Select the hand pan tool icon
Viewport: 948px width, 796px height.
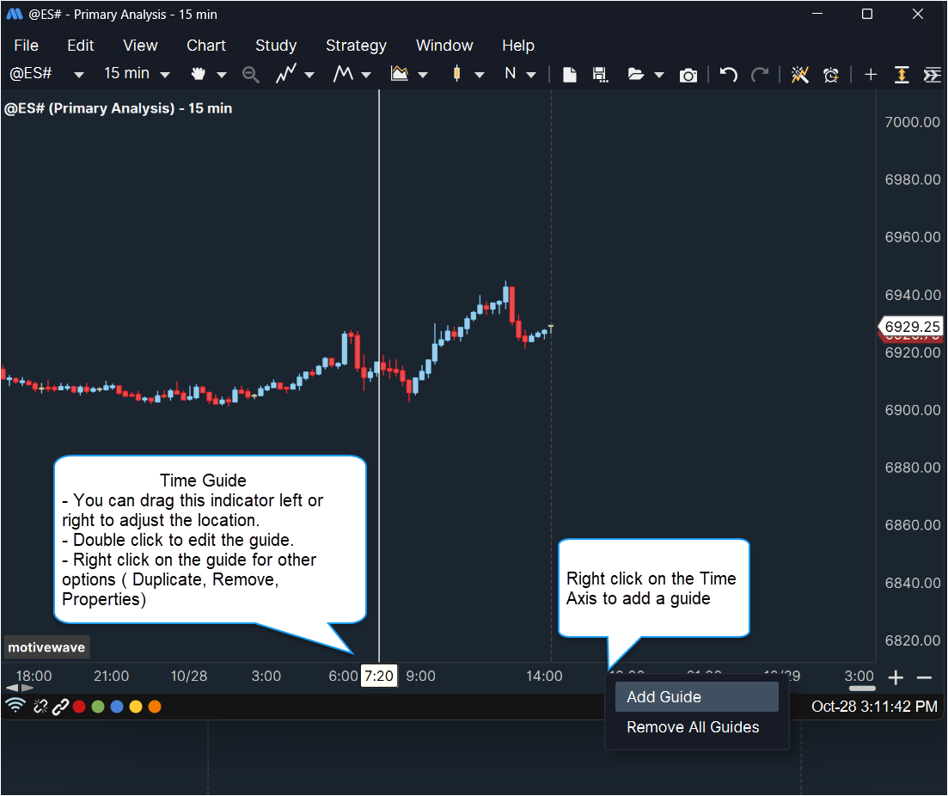(x=199, y=74)
